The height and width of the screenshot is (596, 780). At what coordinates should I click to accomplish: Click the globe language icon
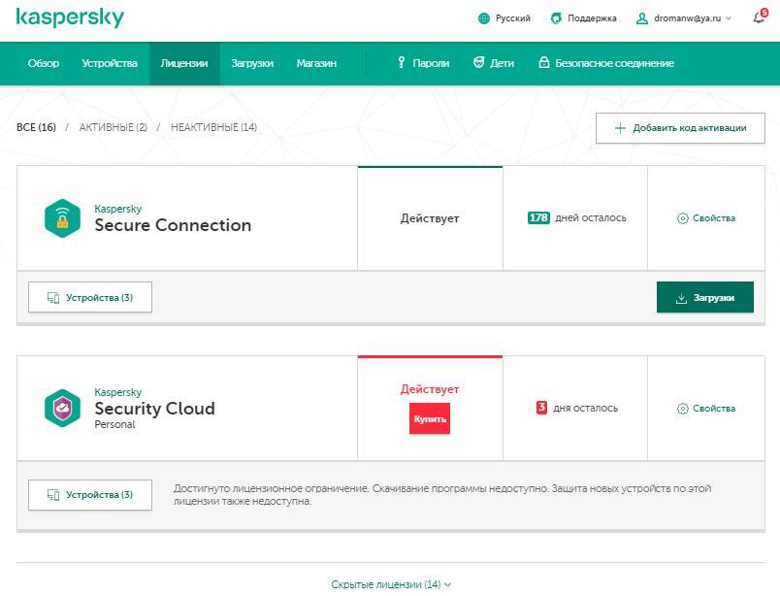pos(483,18)
